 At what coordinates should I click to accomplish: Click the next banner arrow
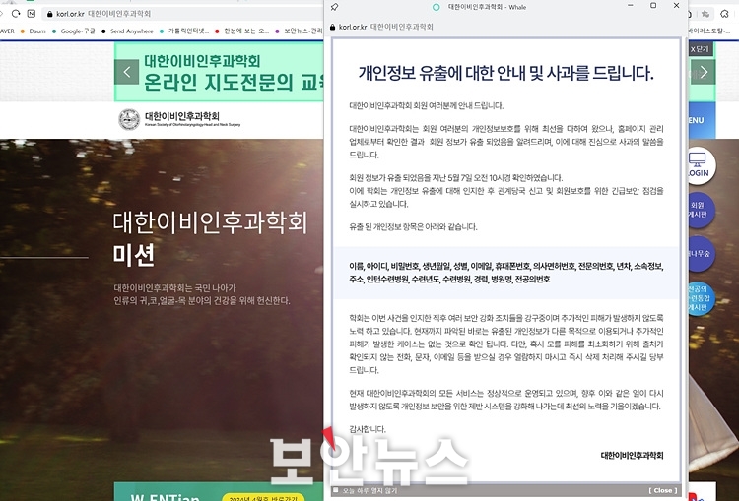pos(704,72)
